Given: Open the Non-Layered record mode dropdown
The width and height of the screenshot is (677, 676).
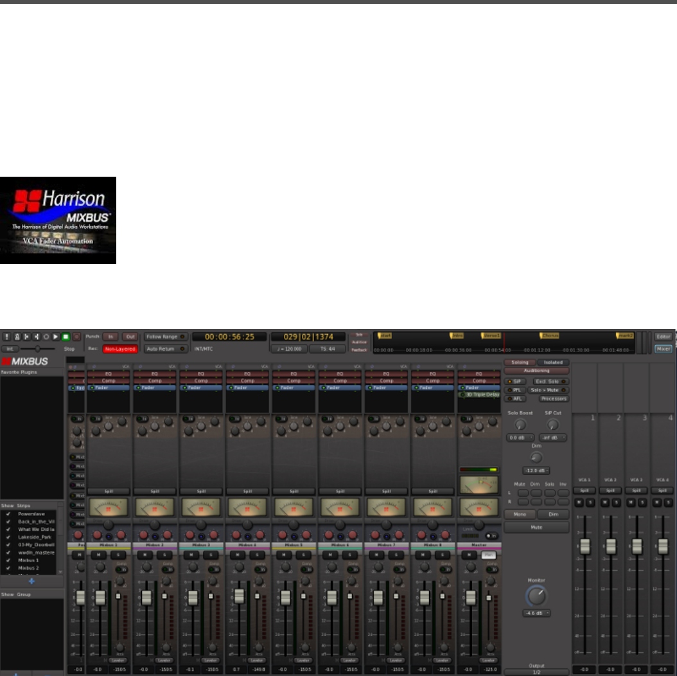Looking at the screenshot, I should (x=120, y=348).
